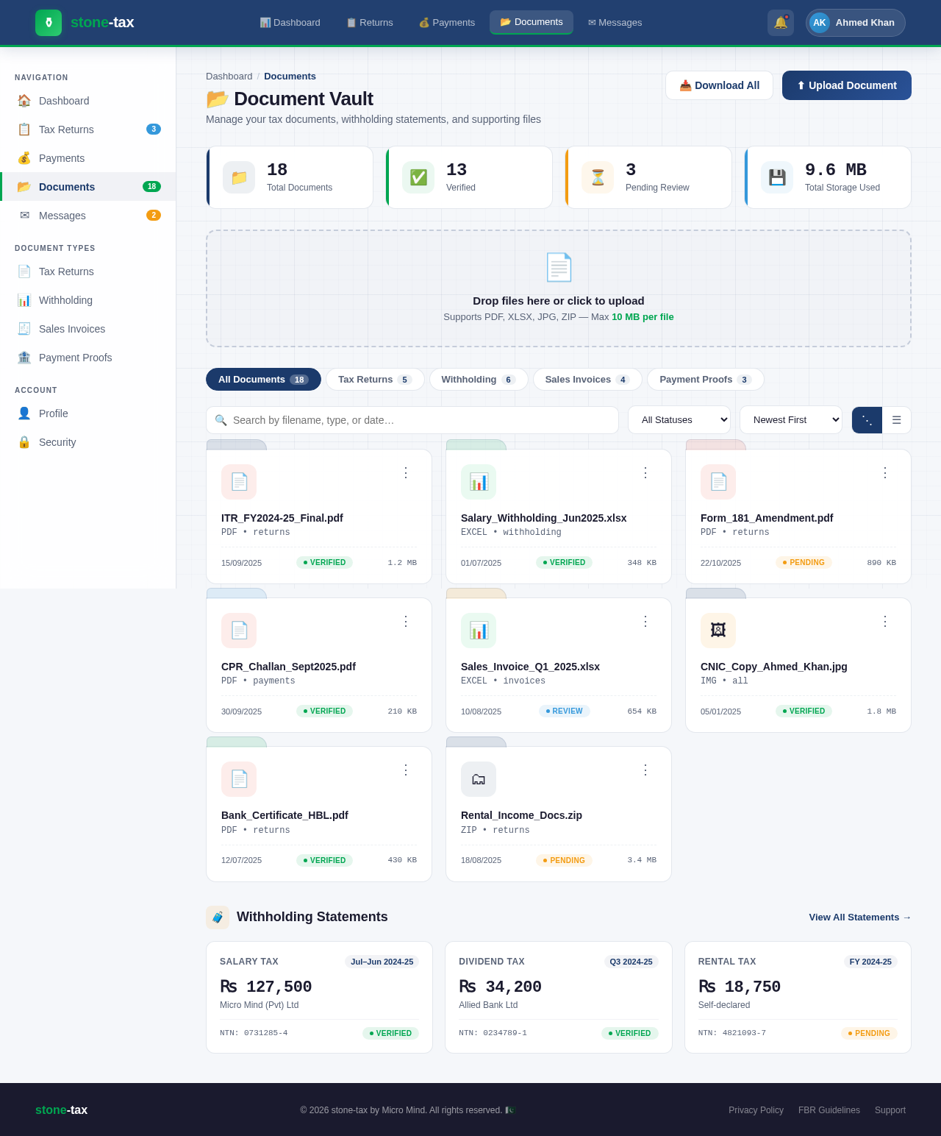The height and width of the screenshot is (1136, 941).
Task: Click the filename search field
Action: (x=412, y=420)
